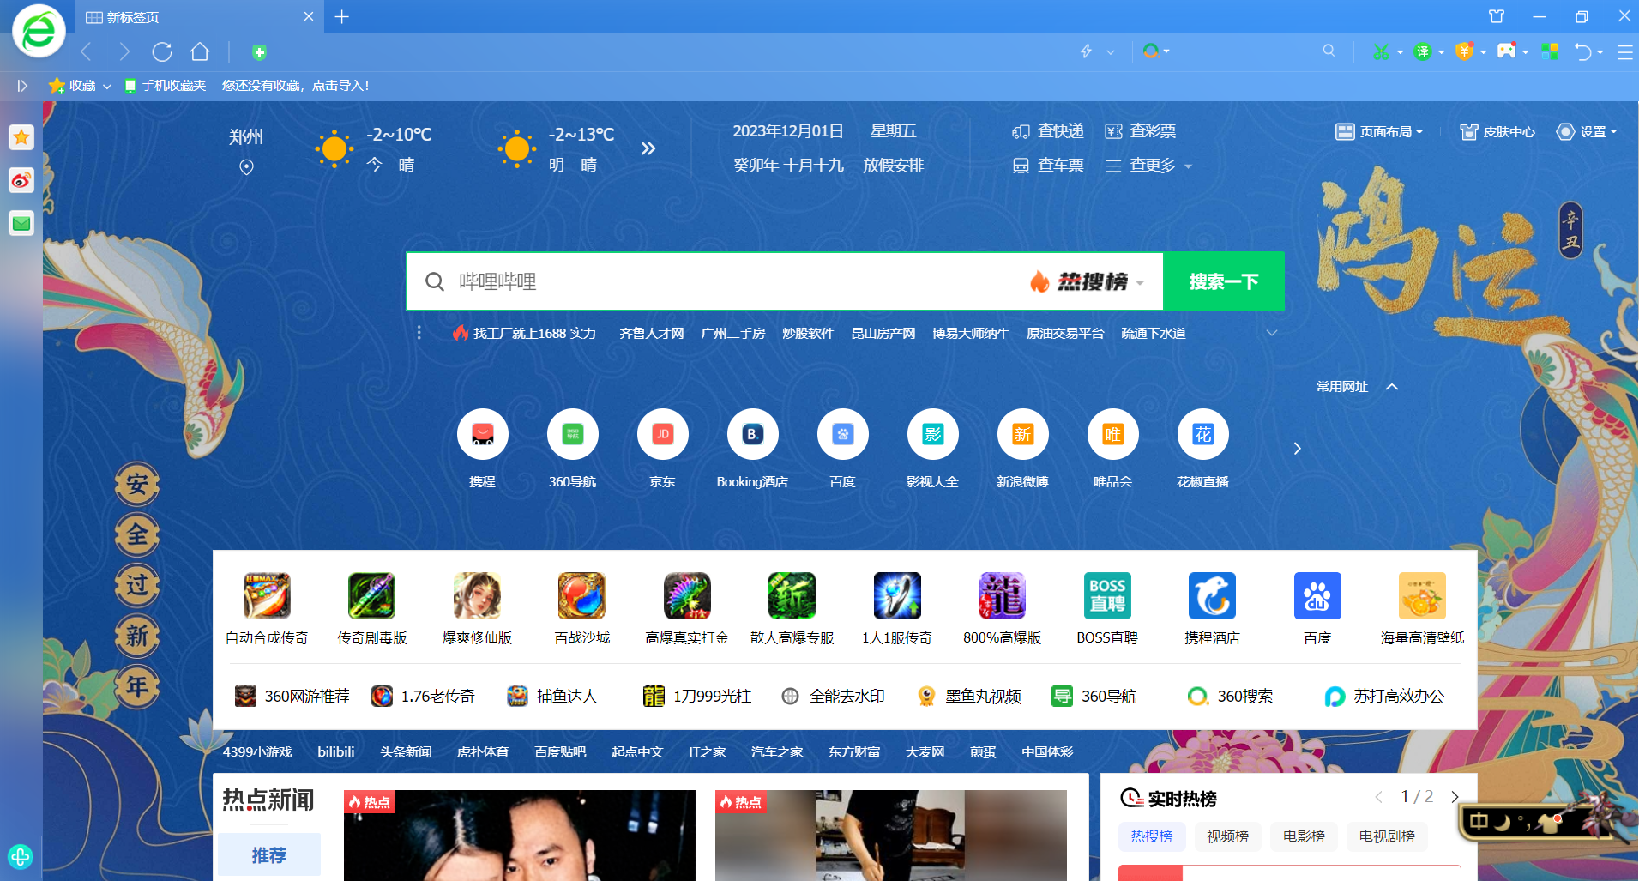Click the undo arrow icon in the toolbar

(x=1583, y=52)
